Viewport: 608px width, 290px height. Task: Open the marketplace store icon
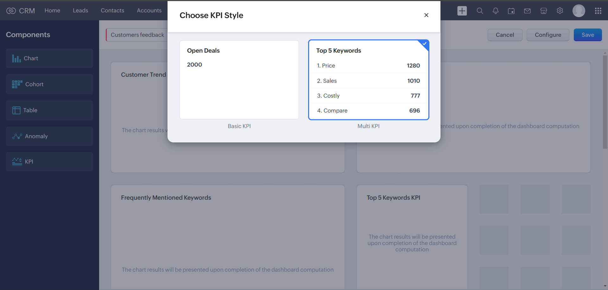544,11
